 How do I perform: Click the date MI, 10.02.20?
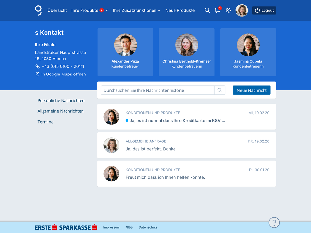coord(259,113)
